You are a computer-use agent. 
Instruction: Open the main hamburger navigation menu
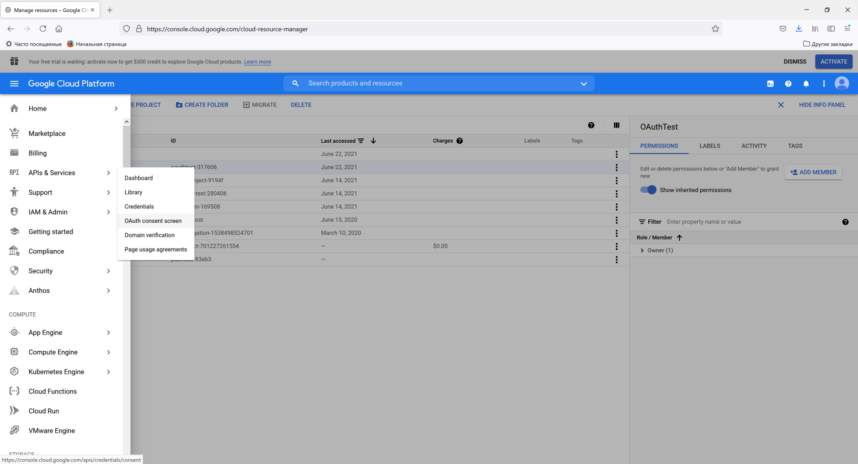[x=14, y=84]
